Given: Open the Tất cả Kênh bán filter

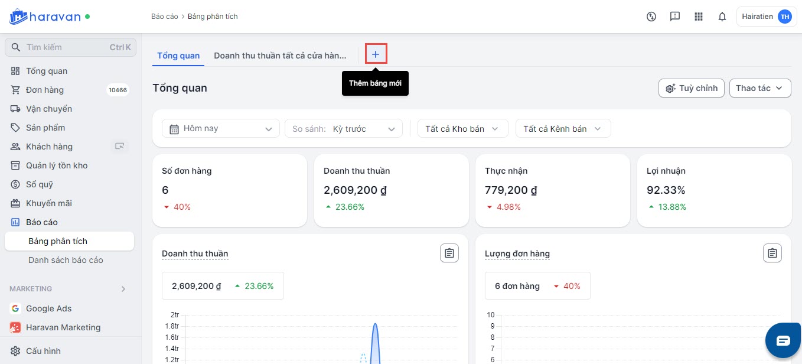Looking at the screenshot, I should pos(562,129).
